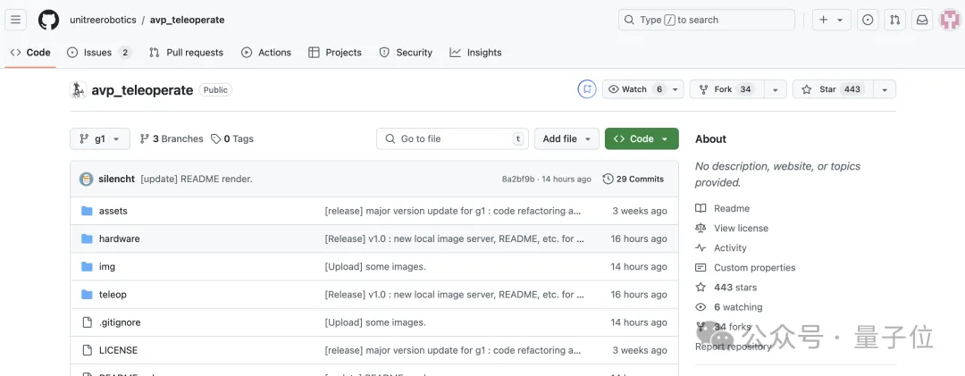Go to the GitHub home logo
The image size is (965, 376).
(x=48, y=20)
